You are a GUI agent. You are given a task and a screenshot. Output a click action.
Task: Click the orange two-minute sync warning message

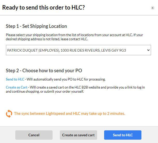(x=69, y=113)
